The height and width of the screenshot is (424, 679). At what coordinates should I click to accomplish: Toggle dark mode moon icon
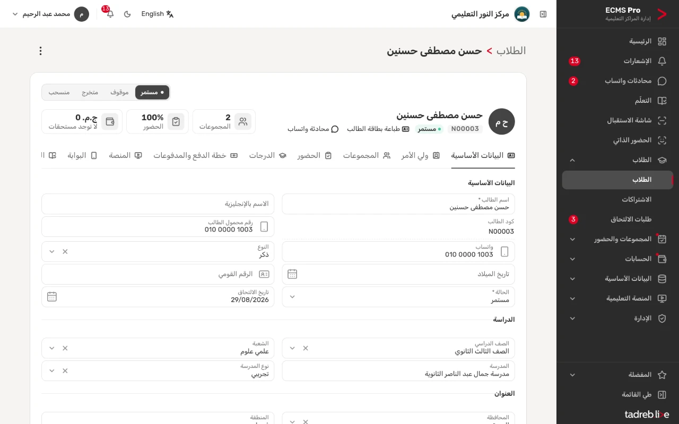(127, 14)
